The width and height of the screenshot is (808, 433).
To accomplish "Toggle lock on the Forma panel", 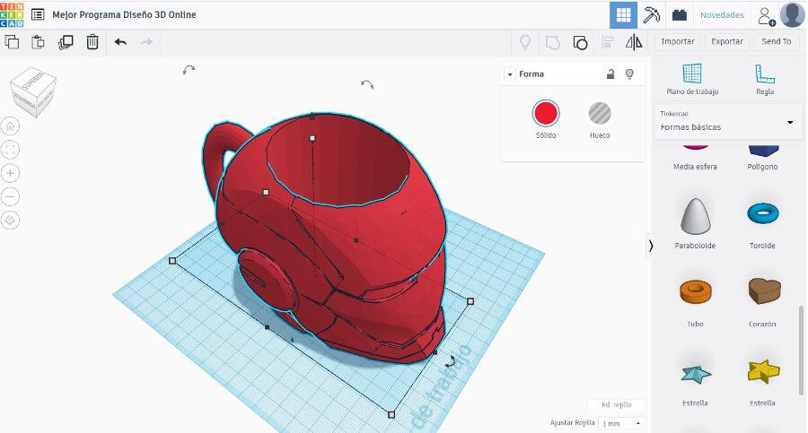I will [610, 74].
